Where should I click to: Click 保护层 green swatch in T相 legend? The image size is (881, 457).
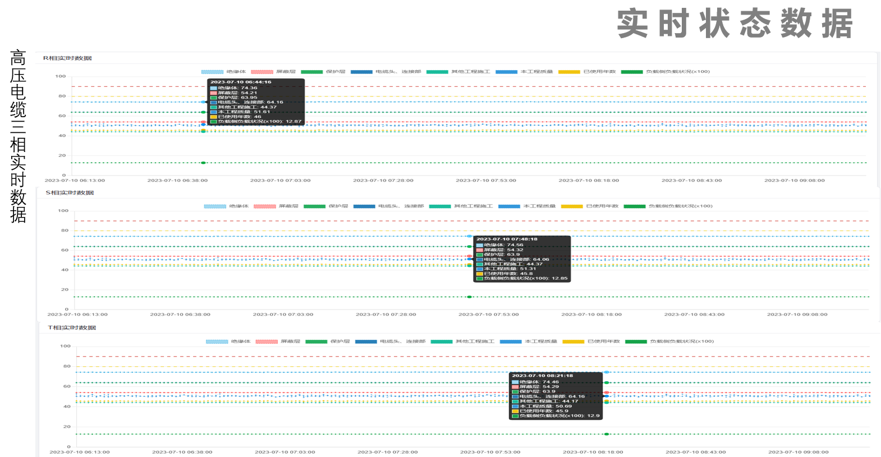click(316, 341)
